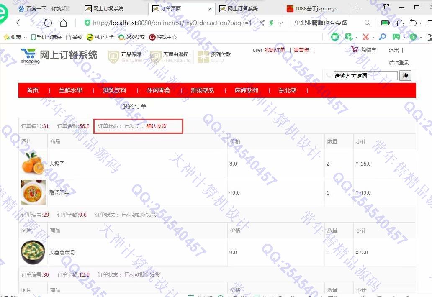
Task: Expand the undo arrow dropdown in toolbar
Action: 420,24
